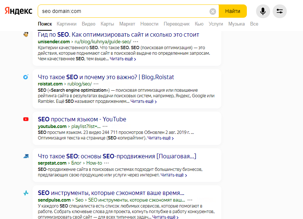
Task: Open the Маркет tab
Action: click(x=127, y=24)
